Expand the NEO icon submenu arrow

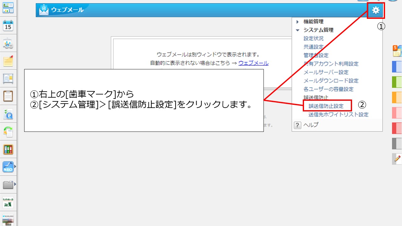[x=15, y=167]
